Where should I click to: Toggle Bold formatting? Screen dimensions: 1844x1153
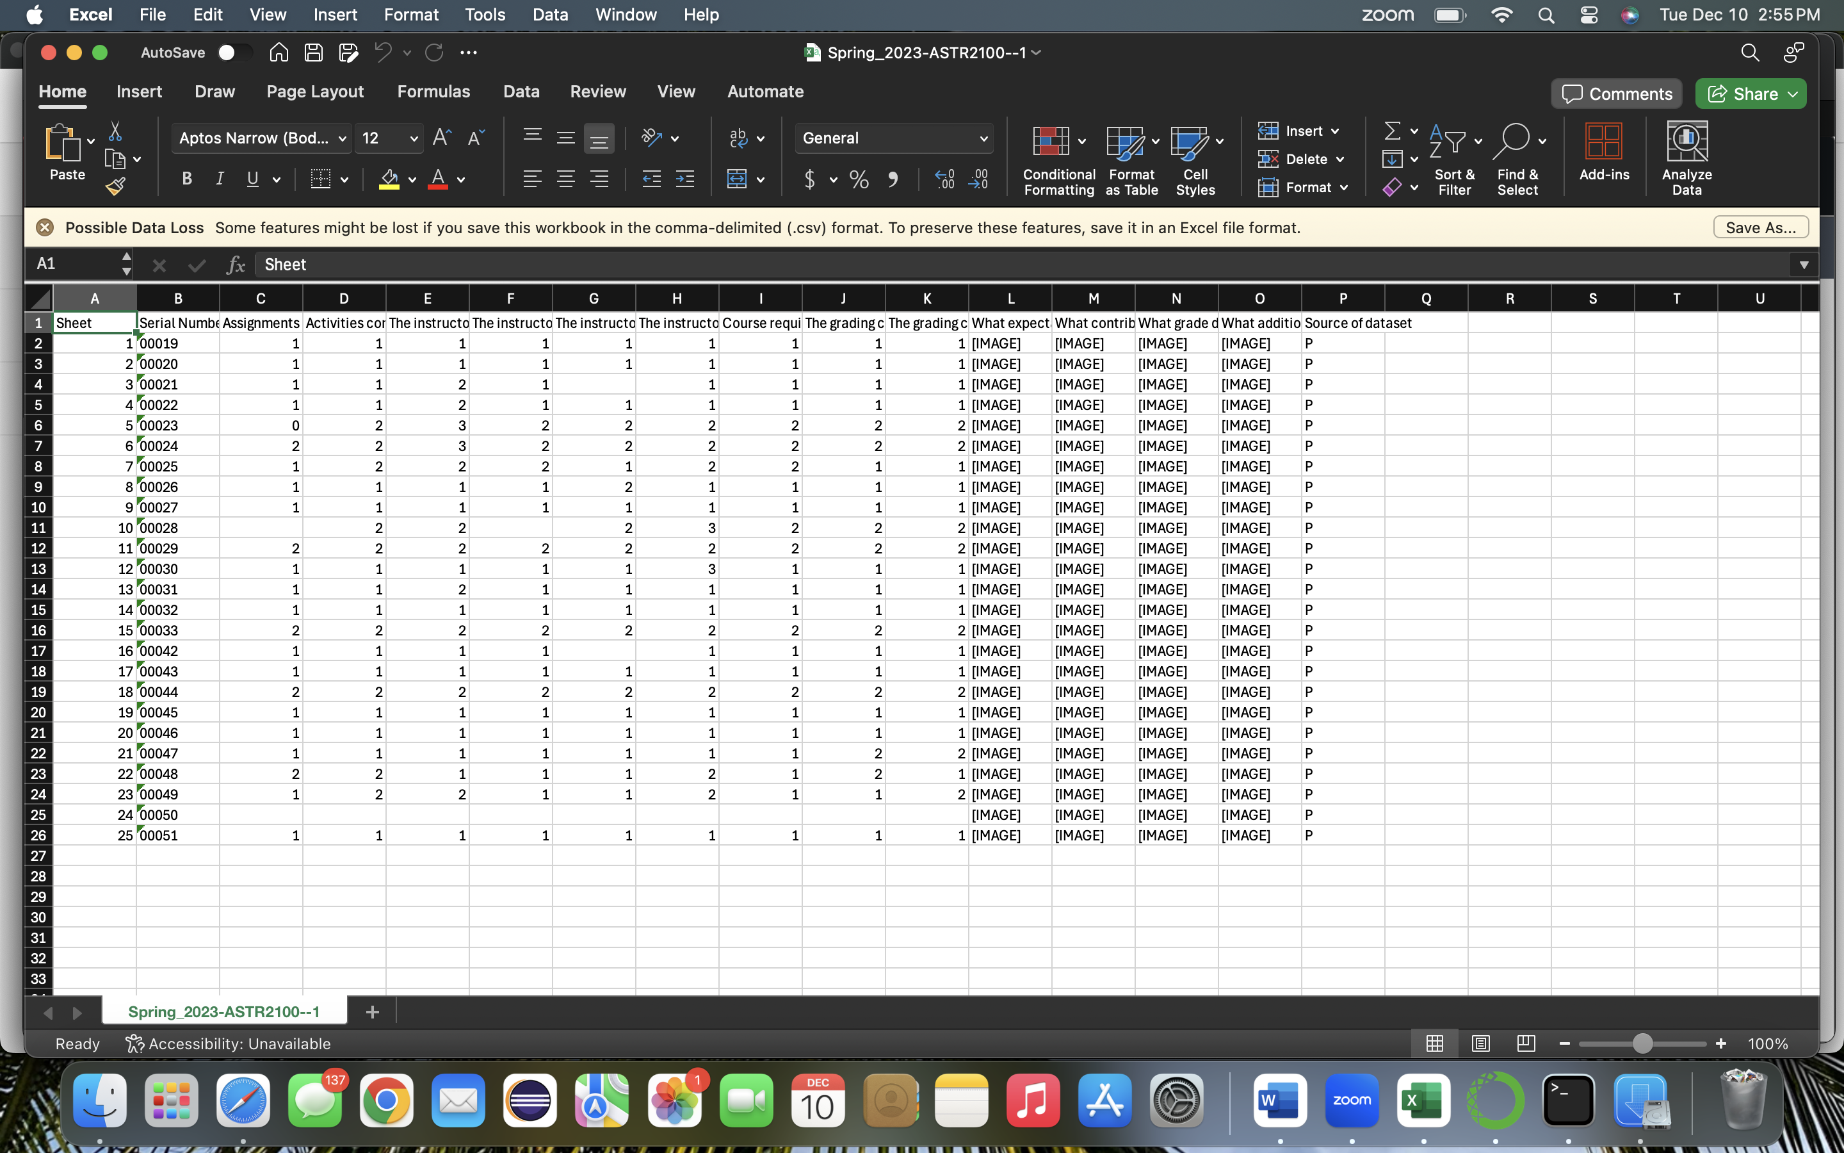tap(187, 179)
